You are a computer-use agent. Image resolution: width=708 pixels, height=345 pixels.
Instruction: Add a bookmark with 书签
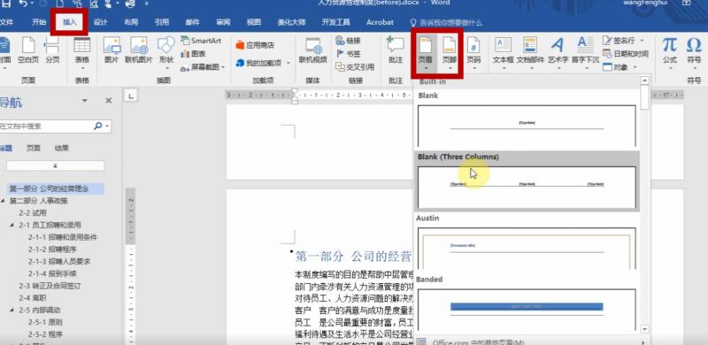349,54
